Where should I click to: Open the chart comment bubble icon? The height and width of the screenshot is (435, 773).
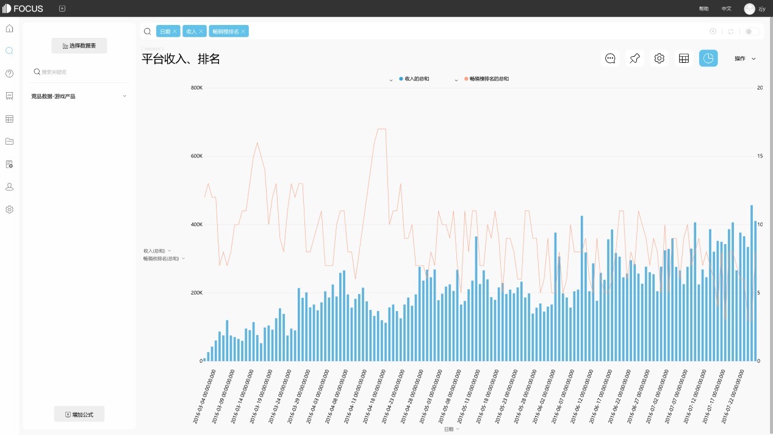click(610, 59)
